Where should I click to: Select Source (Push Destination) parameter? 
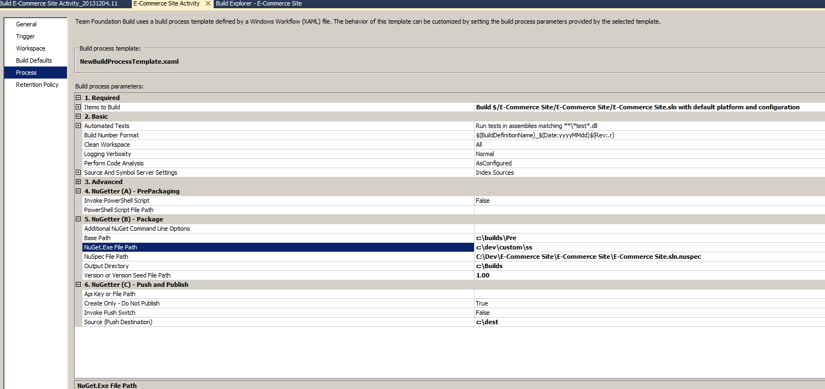point(278,322)
